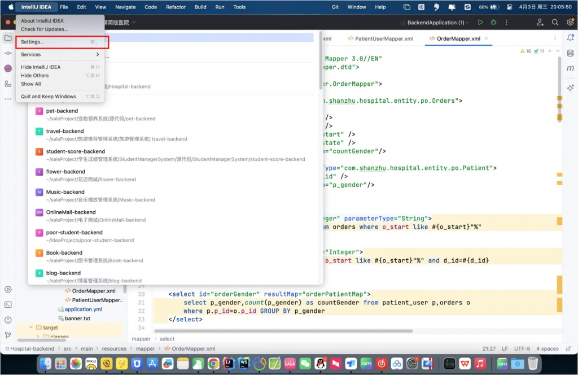Open the Database tool window

coord(570,53)
